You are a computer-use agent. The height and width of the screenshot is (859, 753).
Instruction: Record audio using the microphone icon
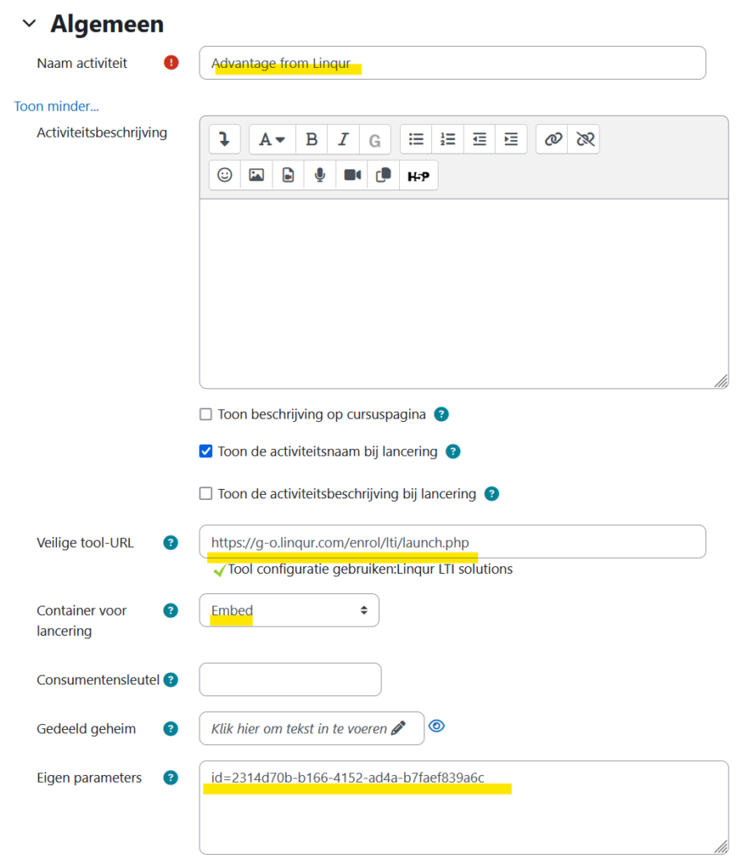click(x=319, y=175)
